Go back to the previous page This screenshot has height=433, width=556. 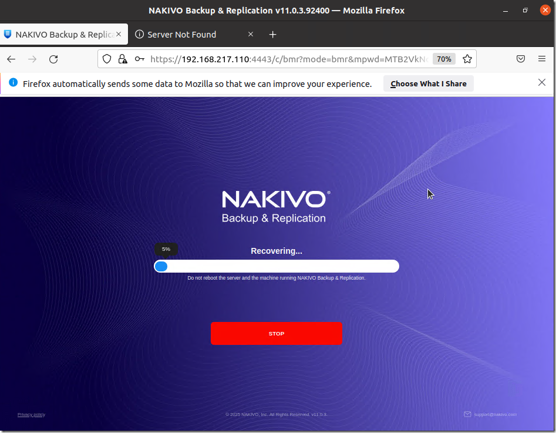pos(11,59)
